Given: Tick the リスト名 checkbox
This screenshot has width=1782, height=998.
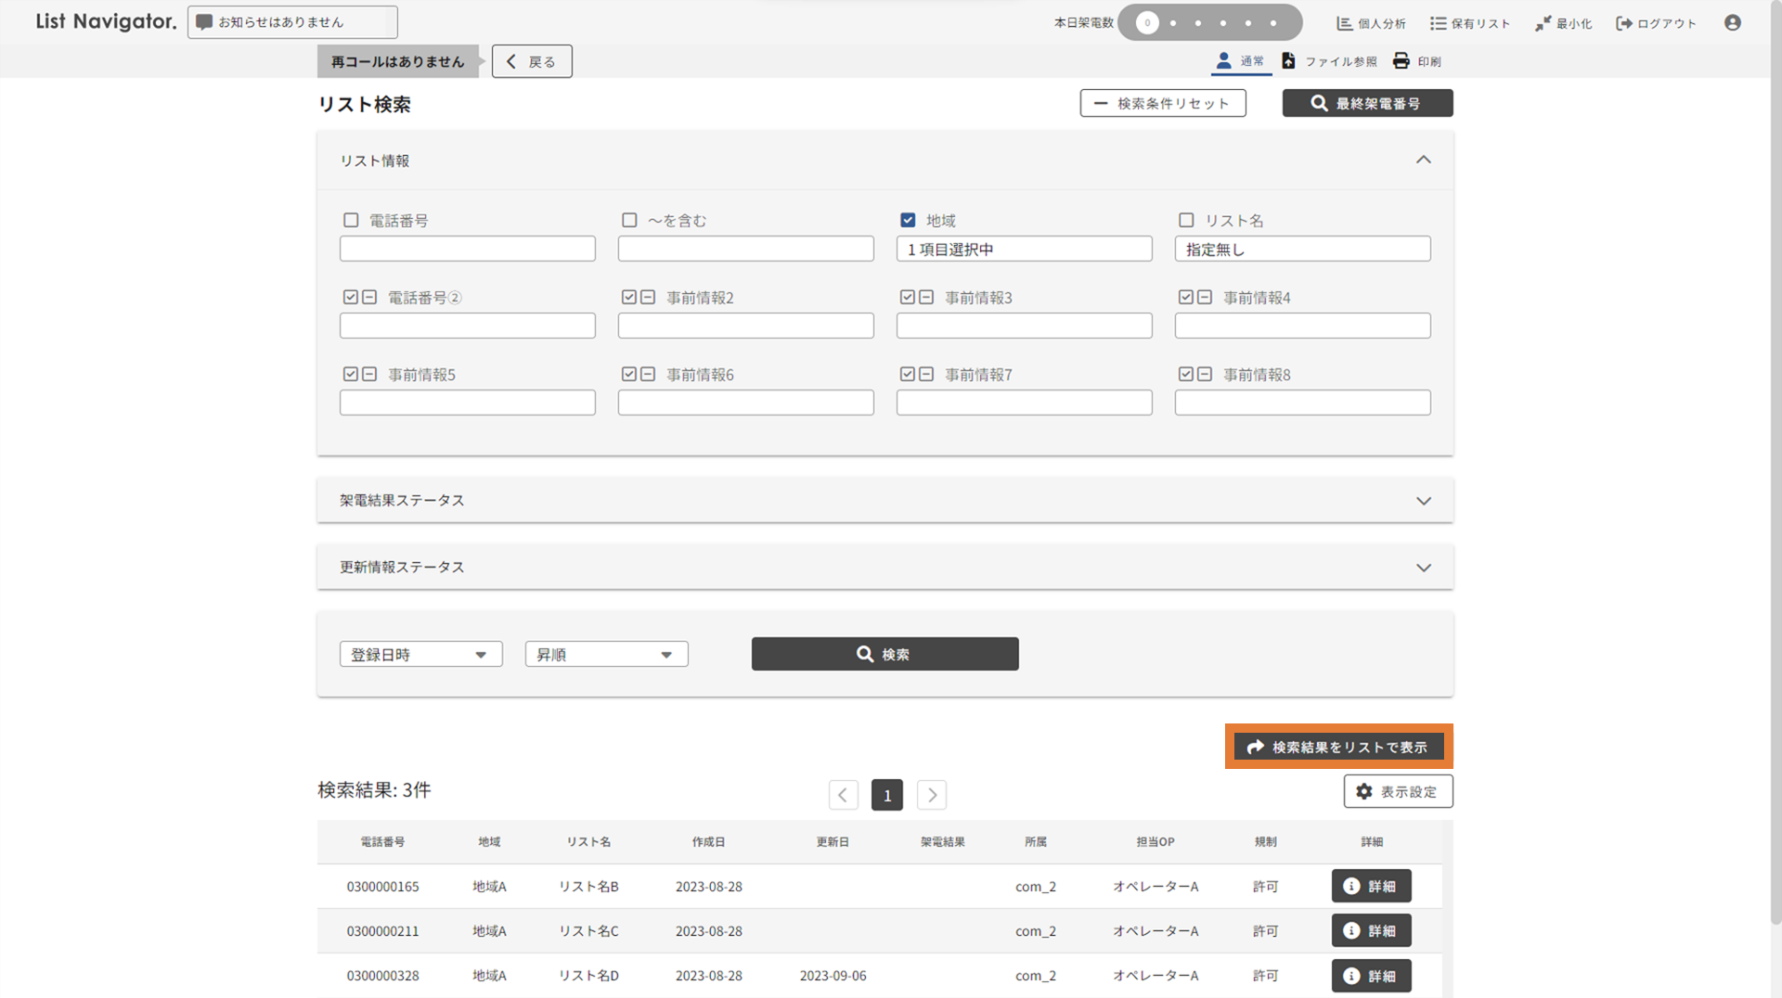Looking at the screenshot, I should (x=1186, y=221).
